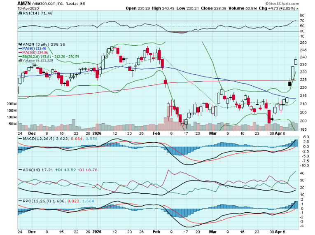Click the AMZN ticker symbol in header
The image size is (315, 235).
point(24,3)
